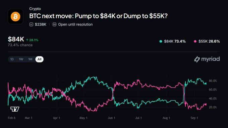Click the 73.4% chance text
228x128 pixels.
coord(20,45)
